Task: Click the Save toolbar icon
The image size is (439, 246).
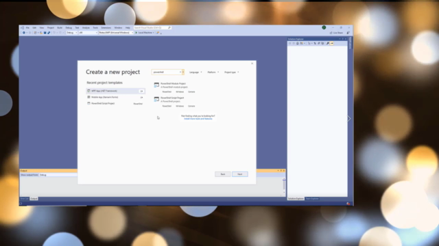Action: click(x=45, y=33)
